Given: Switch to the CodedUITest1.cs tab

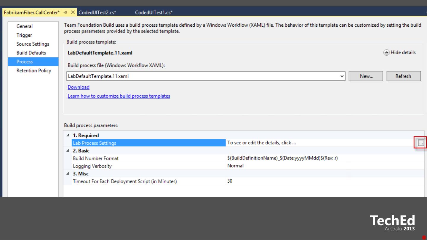Looking at the screenshot, I should point(153,12).
